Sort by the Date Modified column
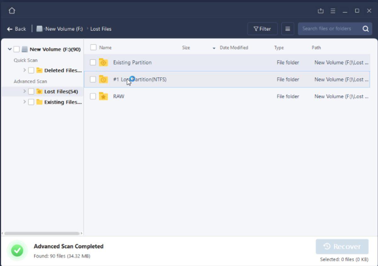Screen dimensions: 378x266 click(234, 48)
